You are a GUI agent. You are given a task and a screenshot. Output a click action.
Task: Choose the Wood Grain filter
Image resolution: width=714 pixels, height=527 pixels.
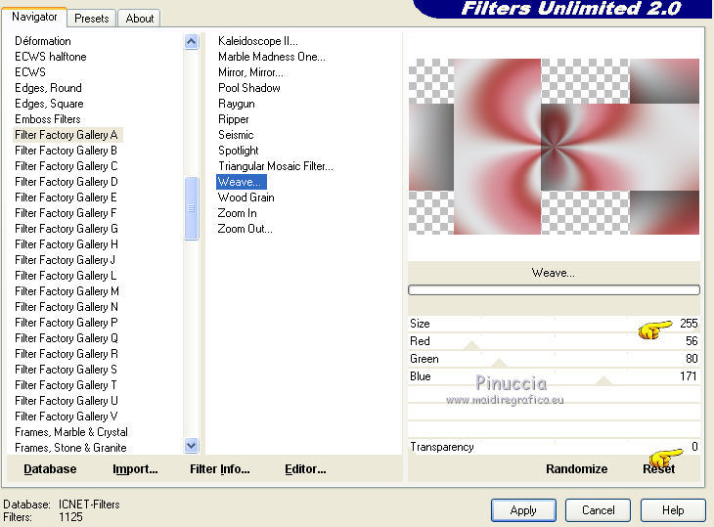pos(245,198)
